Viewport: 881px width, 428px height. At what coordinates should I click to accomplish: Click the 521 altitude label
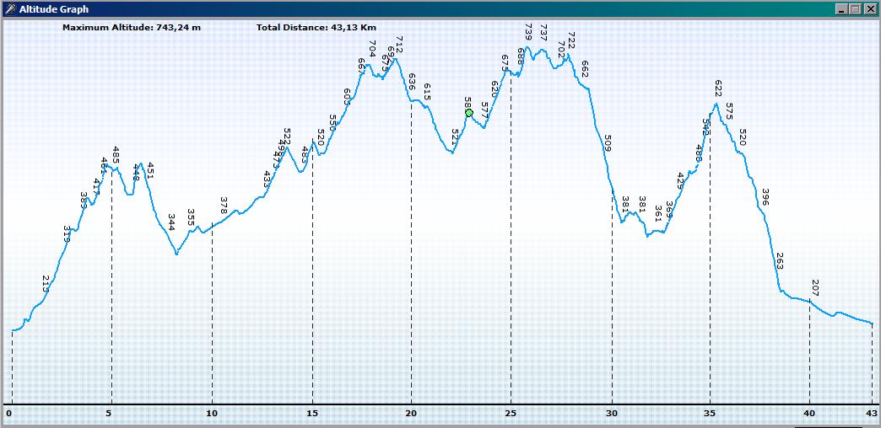[455, 136]
